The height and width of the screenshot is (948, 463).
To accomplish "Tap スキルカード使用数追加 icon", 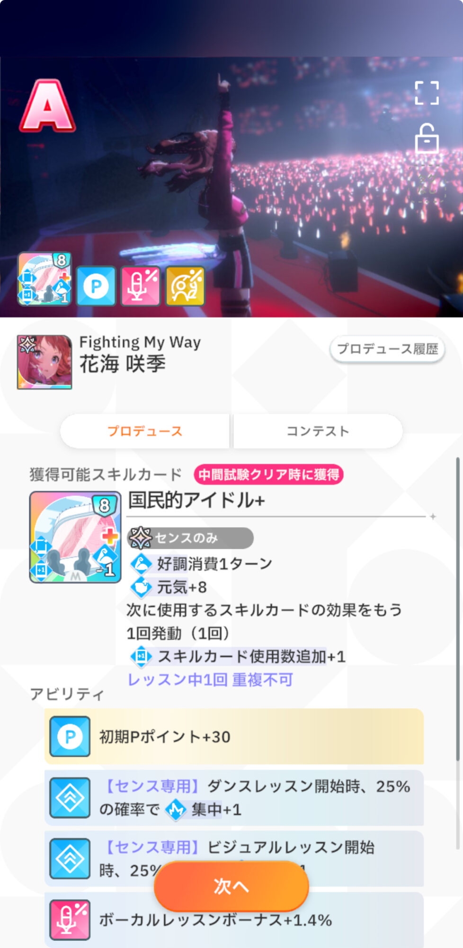I will (x=141, y=656).
